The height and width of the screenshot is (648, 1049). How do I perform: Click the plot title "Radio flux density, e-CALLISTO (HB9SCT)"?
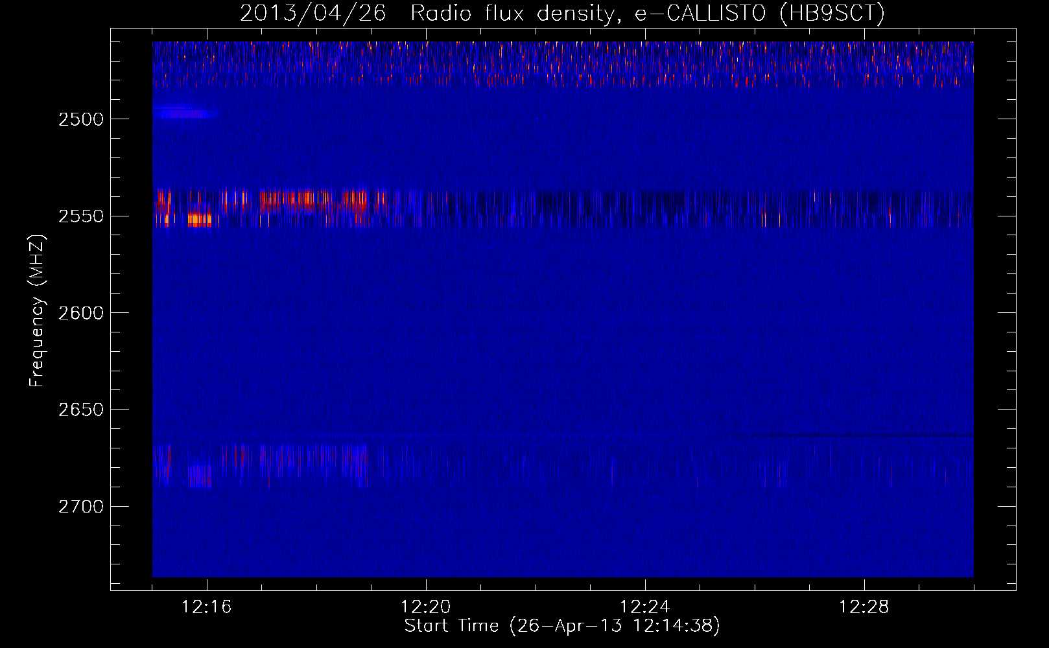[x=648, y=13]
